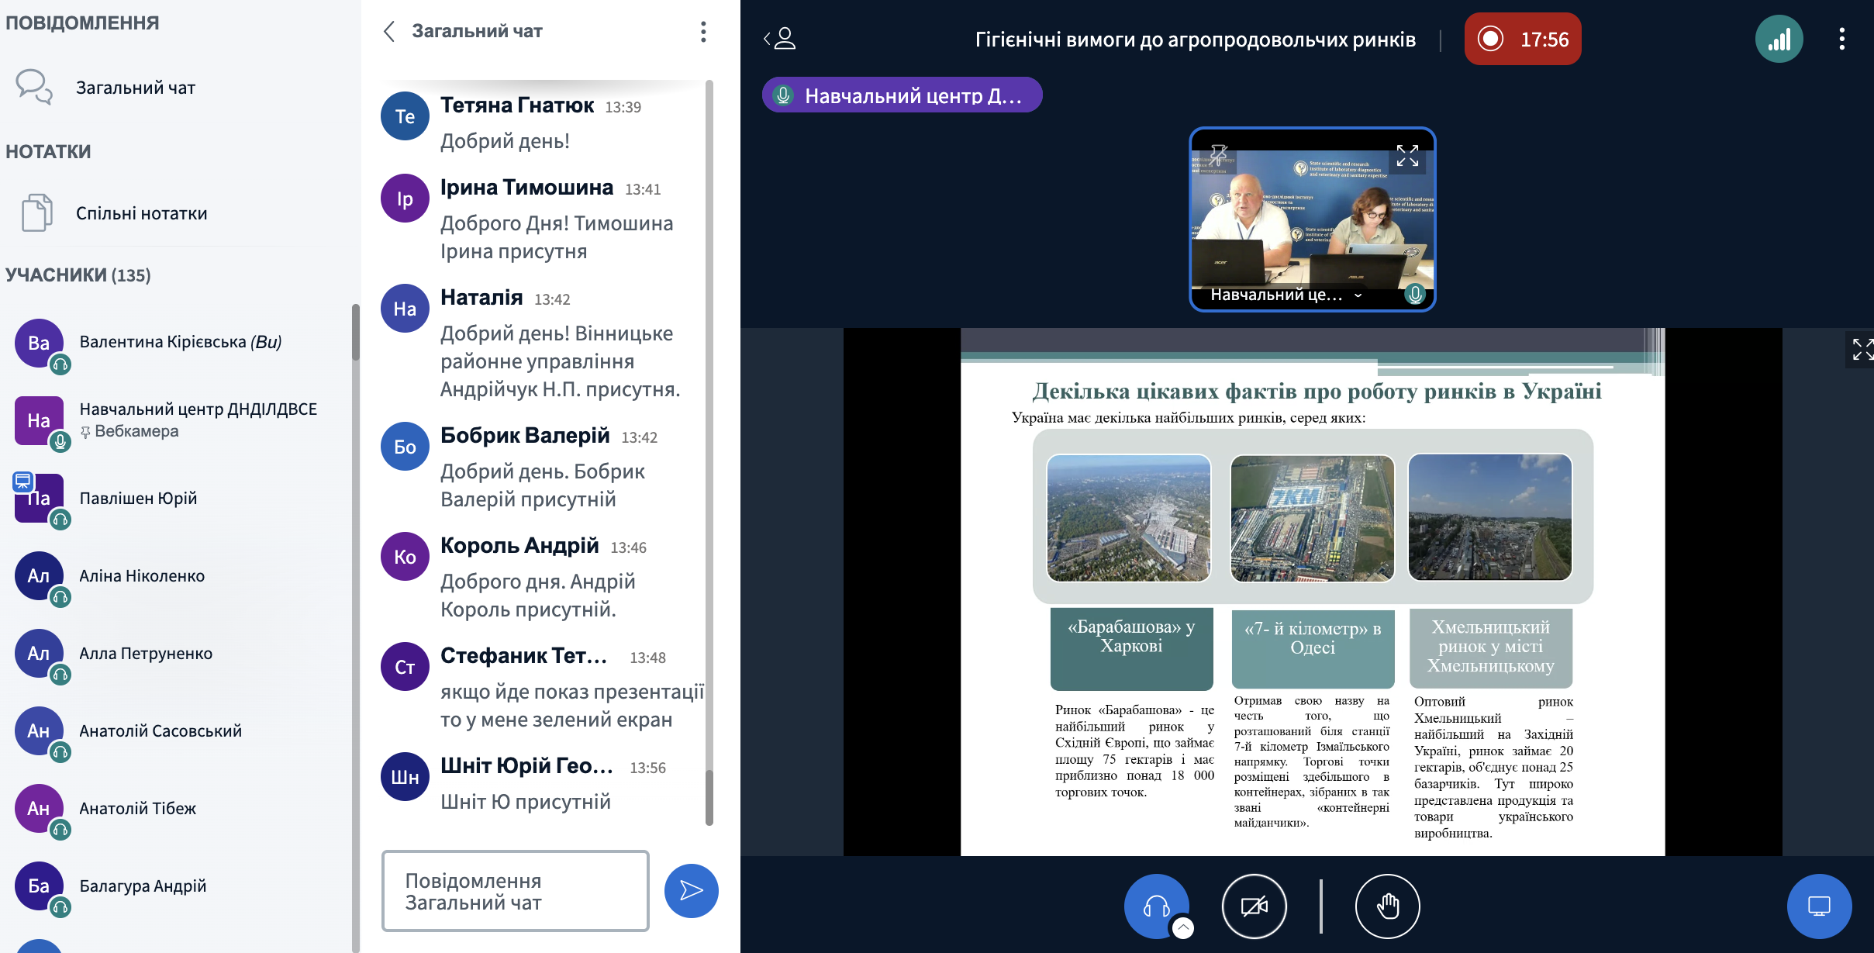Click the УЧАСНИКИ (135) heading

[x=78, y=275]
